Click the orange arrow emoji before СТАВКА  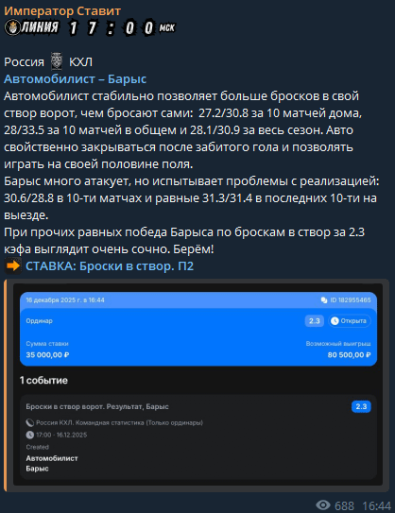pyautogui.click(x=13, y=265)
